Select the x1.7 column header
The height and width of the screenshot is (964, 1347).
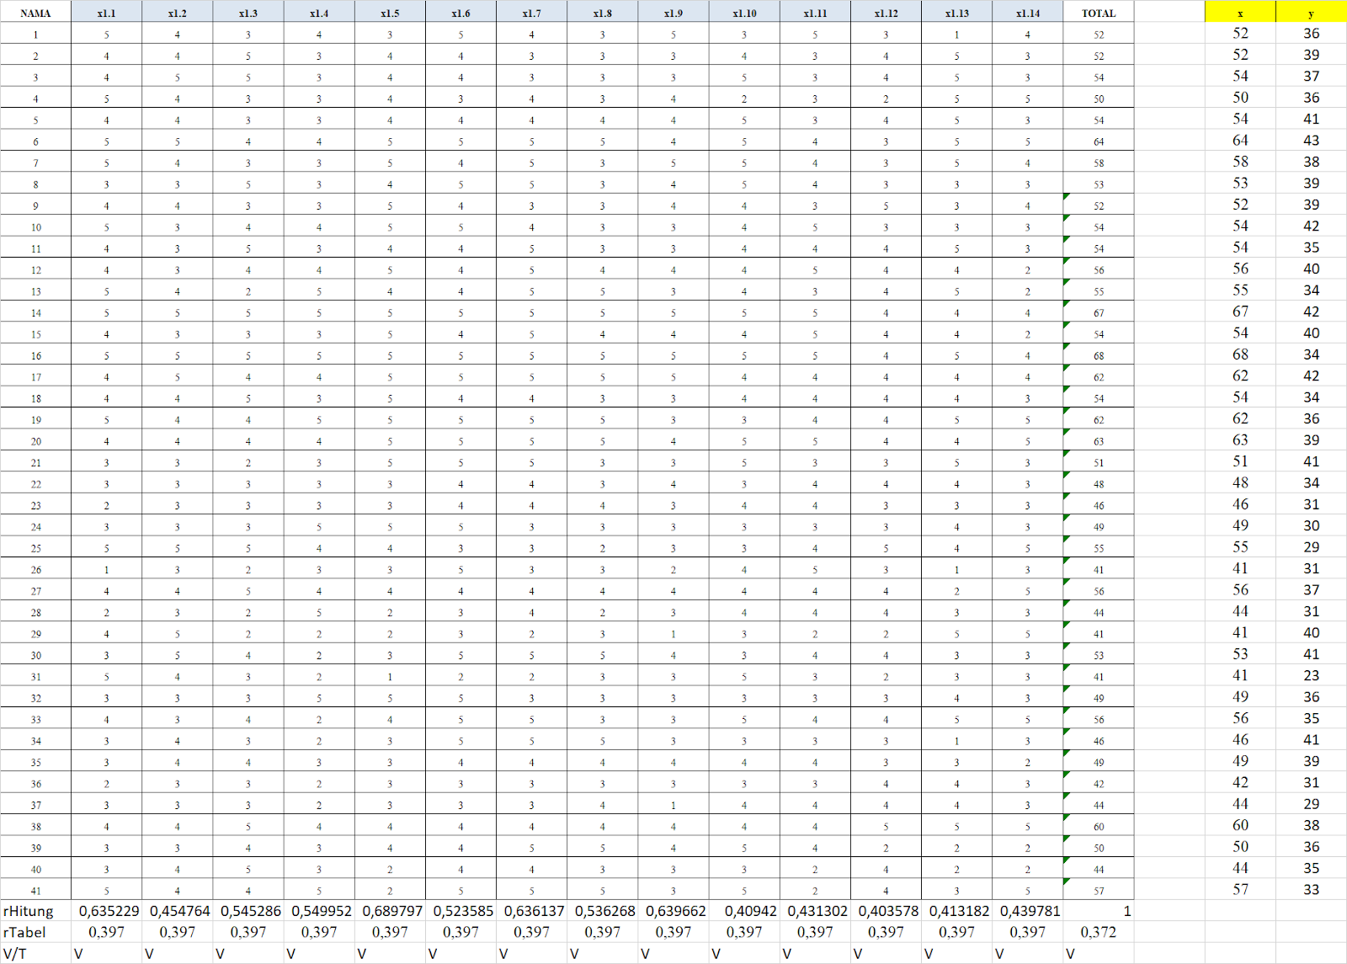531,13
